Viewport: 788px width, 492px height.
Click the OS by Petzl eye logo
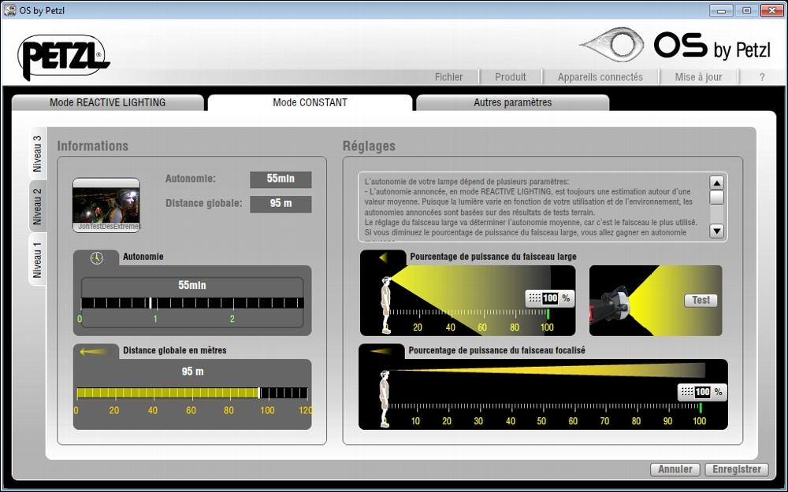pyautogui.click(x=611, y=44)
